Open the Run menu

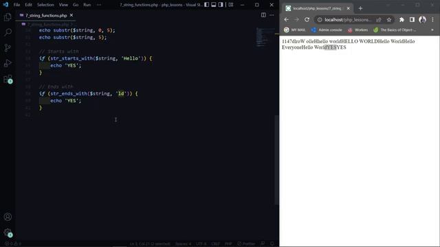[x=87, y=5]
